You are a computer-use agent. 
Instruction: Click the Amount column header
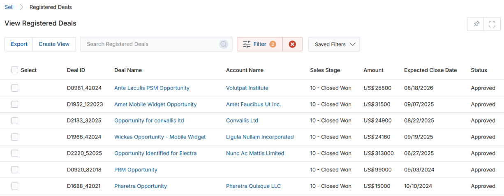tap(373, 70)
